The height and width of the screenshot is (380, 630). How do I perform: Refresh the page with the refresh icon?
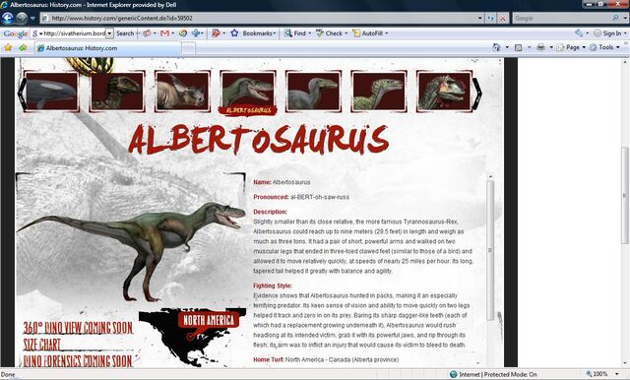[490, 18]
